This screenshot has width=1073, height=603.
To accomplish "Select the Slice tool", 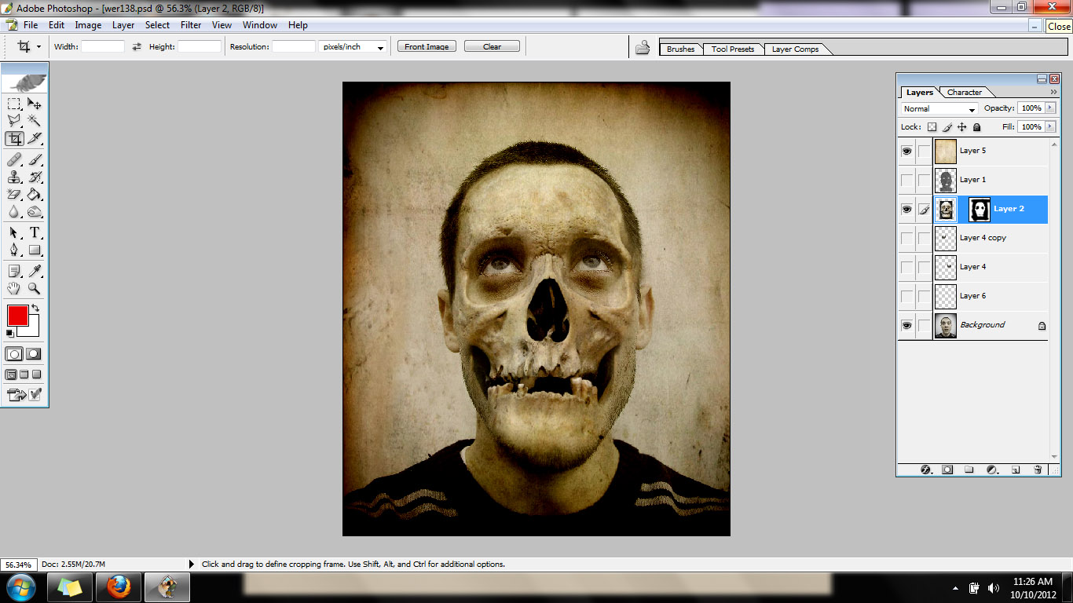I will [x=35, y=139].
